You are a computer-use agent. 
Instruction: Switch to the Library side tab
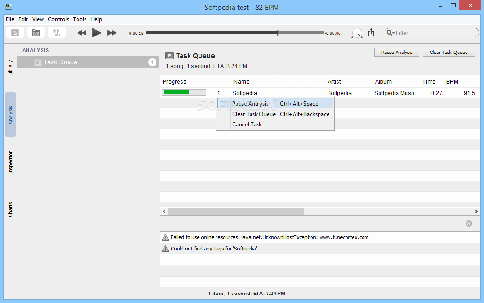[x=10, y=68]
